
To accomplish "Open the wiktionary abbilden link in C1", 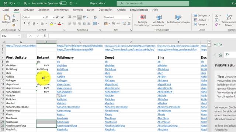I will [x=80, y=45].
